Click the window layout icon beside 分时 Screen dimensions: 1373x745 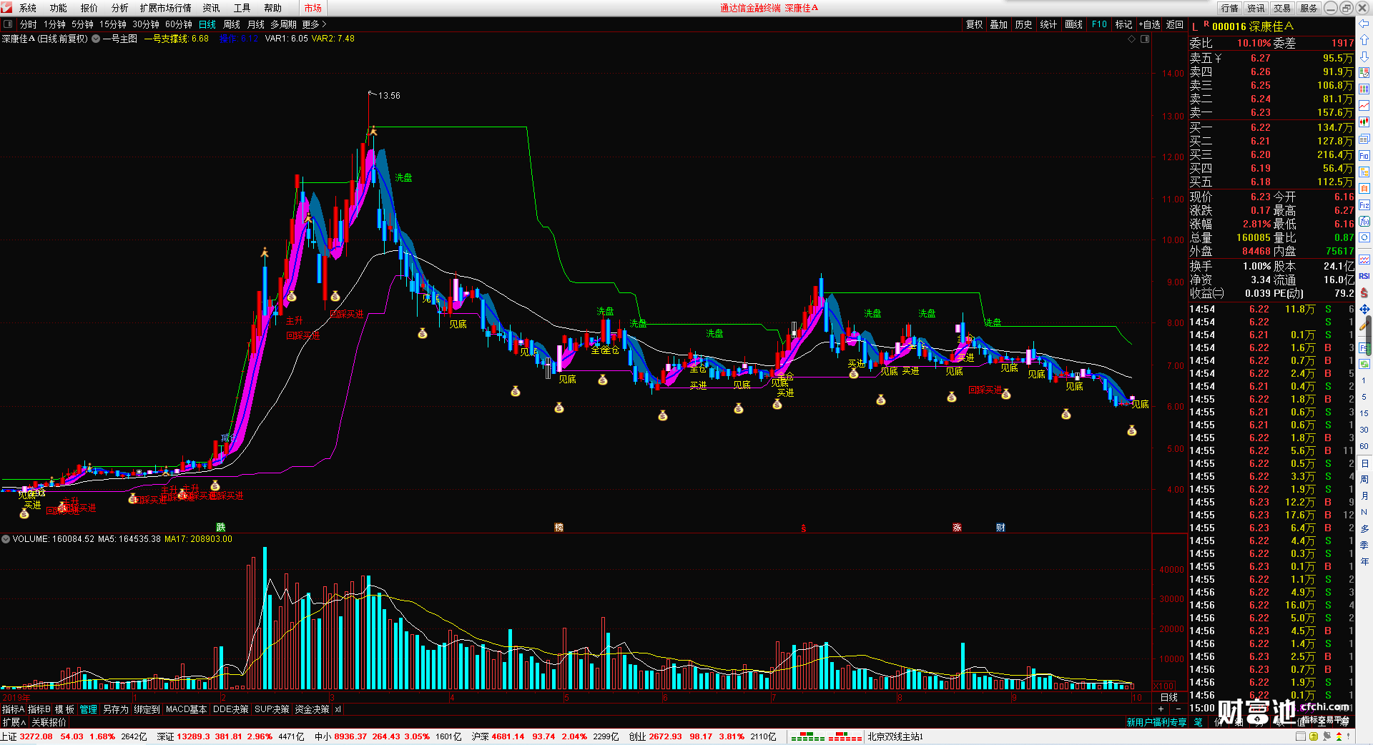(x=8, y=24)
